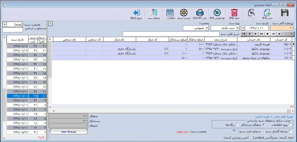Screen dimensions: 297x142
Task: Click the بررسي سند button
Action: tap(69, 131)
